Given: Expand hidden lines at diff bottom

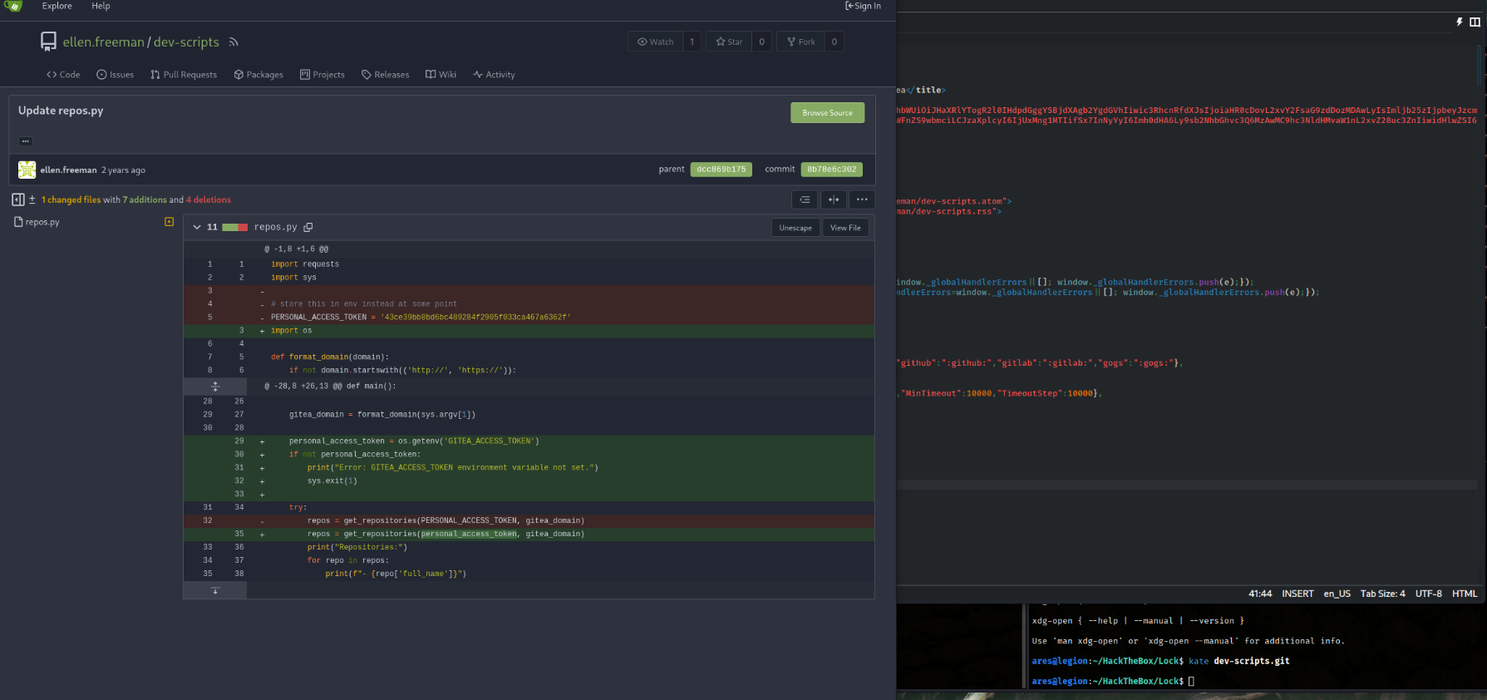Looking at the screenshot, I should [215, 590].
